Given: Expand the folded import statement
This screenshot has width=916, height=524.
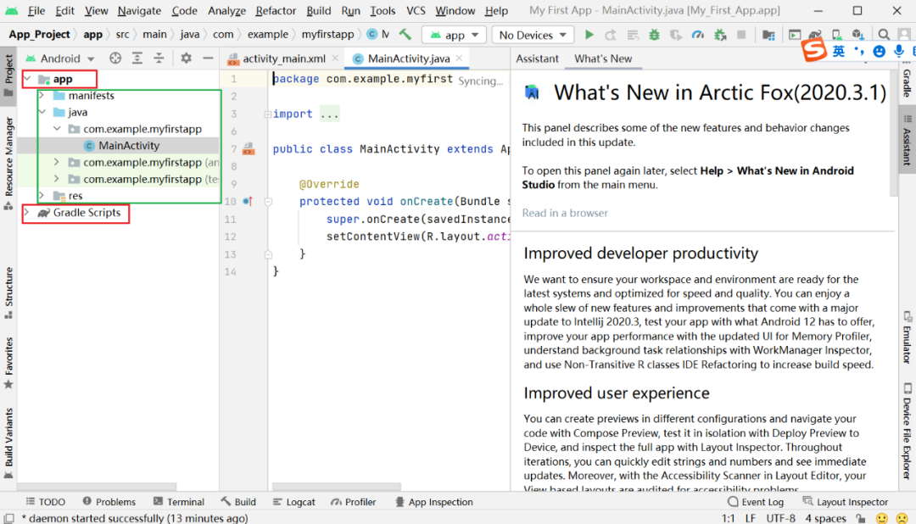Looking at the screenshot, I should (267, 114).
